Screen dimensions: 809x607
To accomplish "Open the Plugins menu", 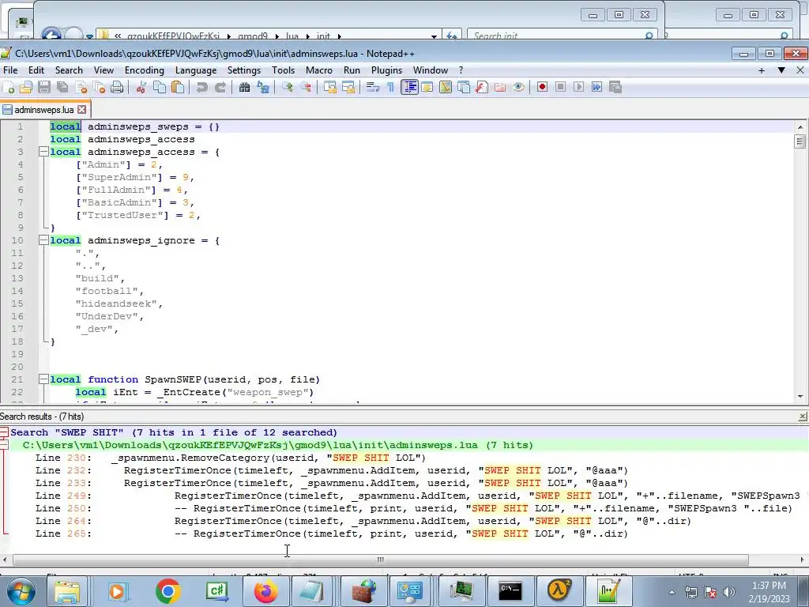I will pos(386,70).
